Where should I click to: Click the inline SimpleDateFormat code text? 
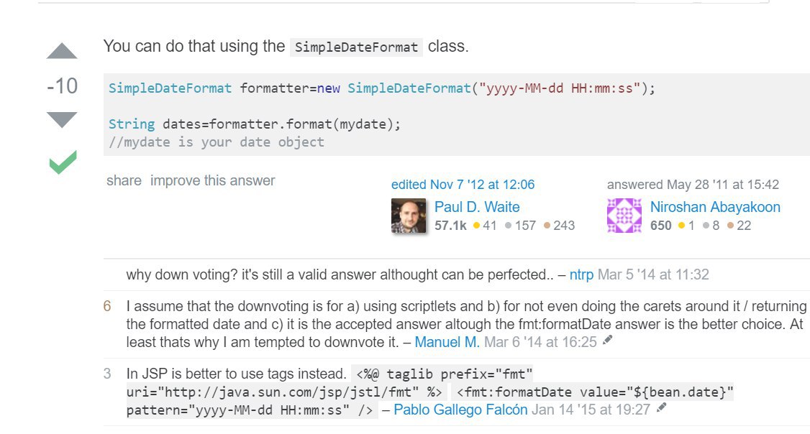click(356, 47)
